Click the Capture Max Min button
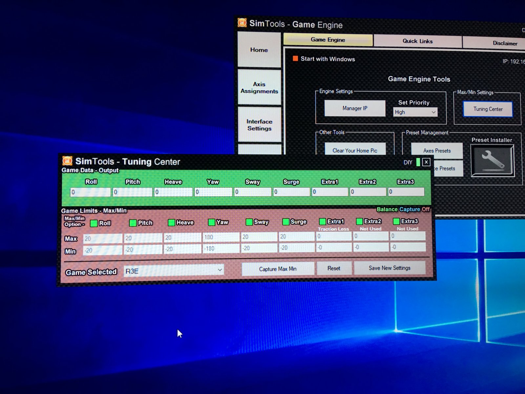Viewport: 525px width, 394px height. point(278,269)
